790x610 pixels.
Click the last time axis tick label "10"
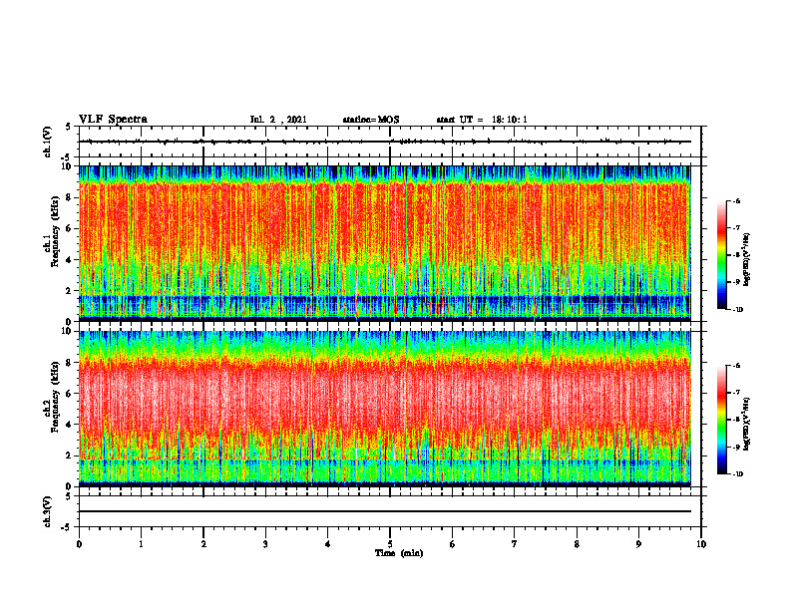(x=701, y=544)
